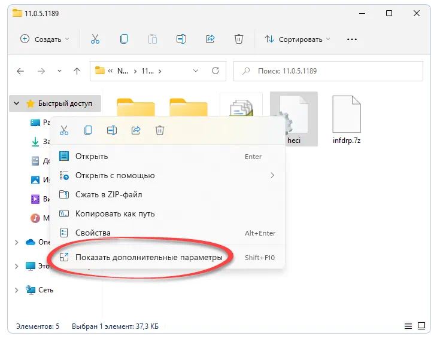
Task: Collapse the Быстрый доступ tree node
Action: pyautogui.click(x=16, y=103)
